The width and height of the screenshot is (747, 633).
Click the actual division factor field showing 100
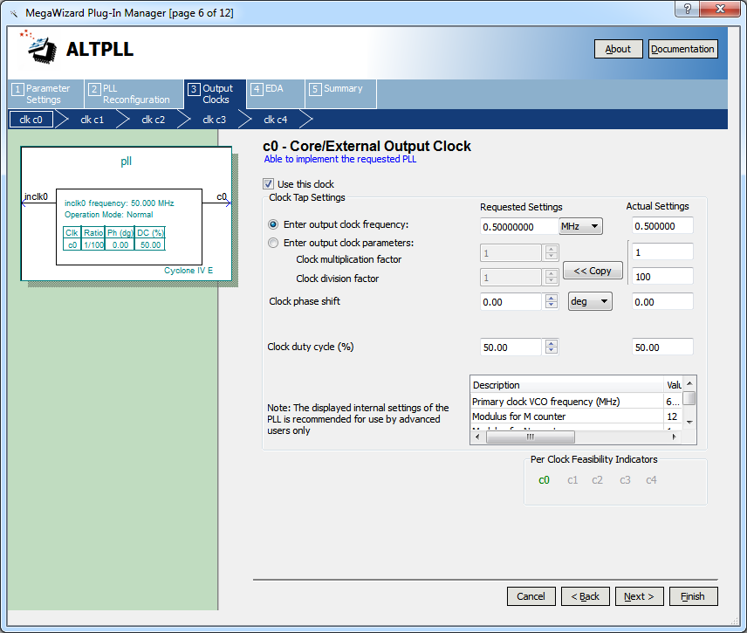(662, 277)
